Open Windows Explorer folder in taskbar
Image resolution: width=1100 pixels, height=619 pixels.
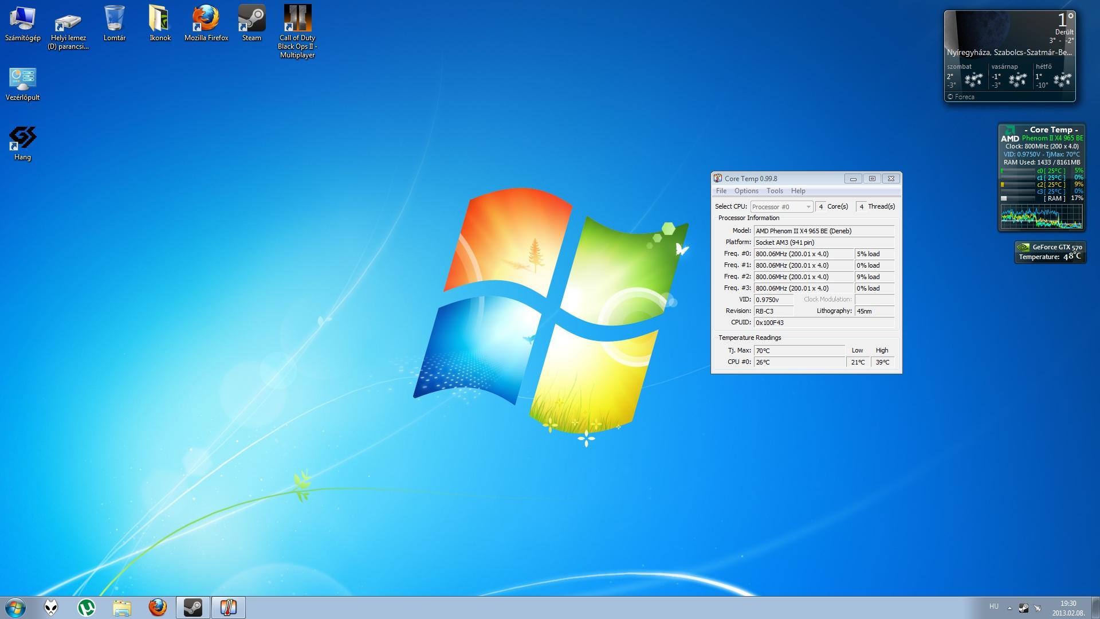point(122,608)
